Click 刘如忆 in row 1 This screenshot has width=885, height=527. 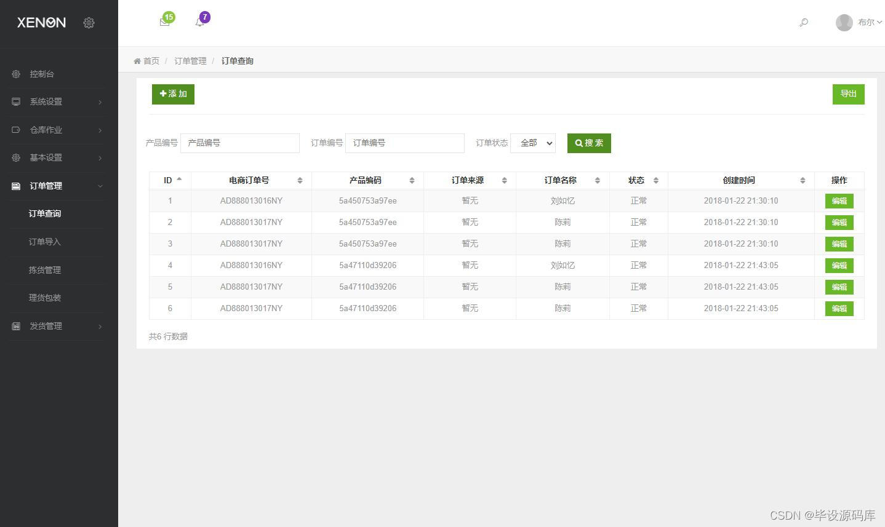pyautogui.click(x=563, y=200)
